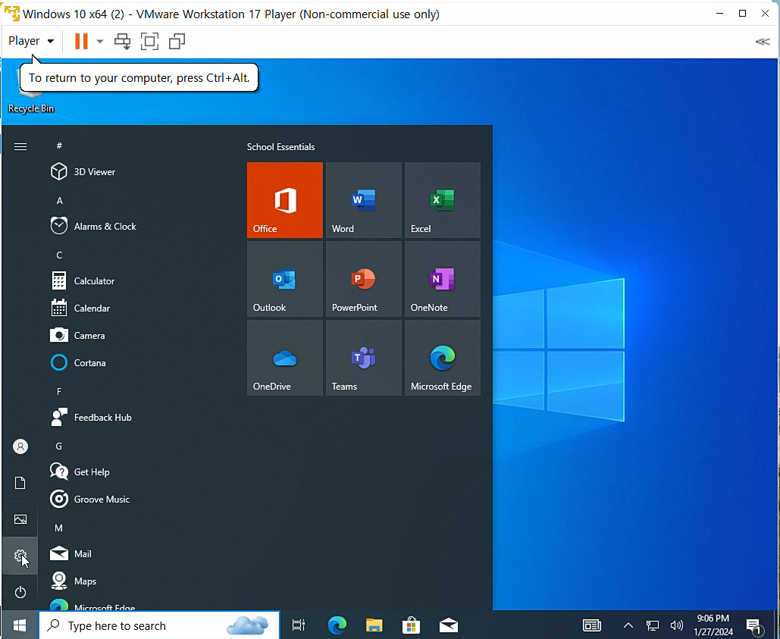Click the # section header

[59, 146]
